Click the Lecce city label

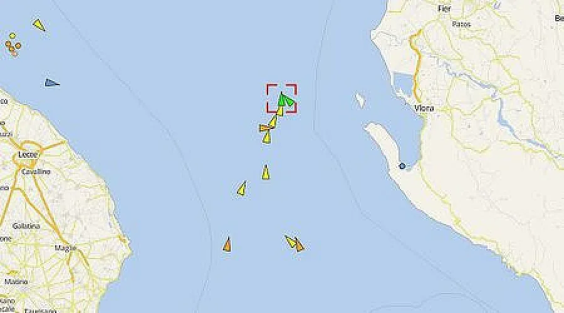click(28, 155)
